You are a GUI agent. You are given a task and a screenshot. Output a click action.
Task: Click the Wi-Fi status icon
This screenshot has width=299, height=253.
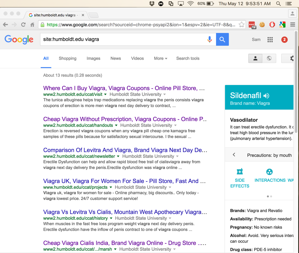click(x=190, y=4)
